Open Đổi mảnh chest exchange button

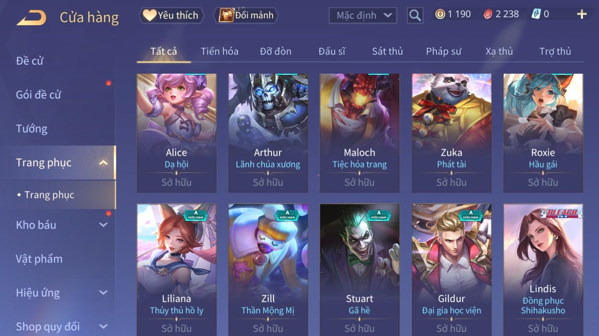pos(246,16)
